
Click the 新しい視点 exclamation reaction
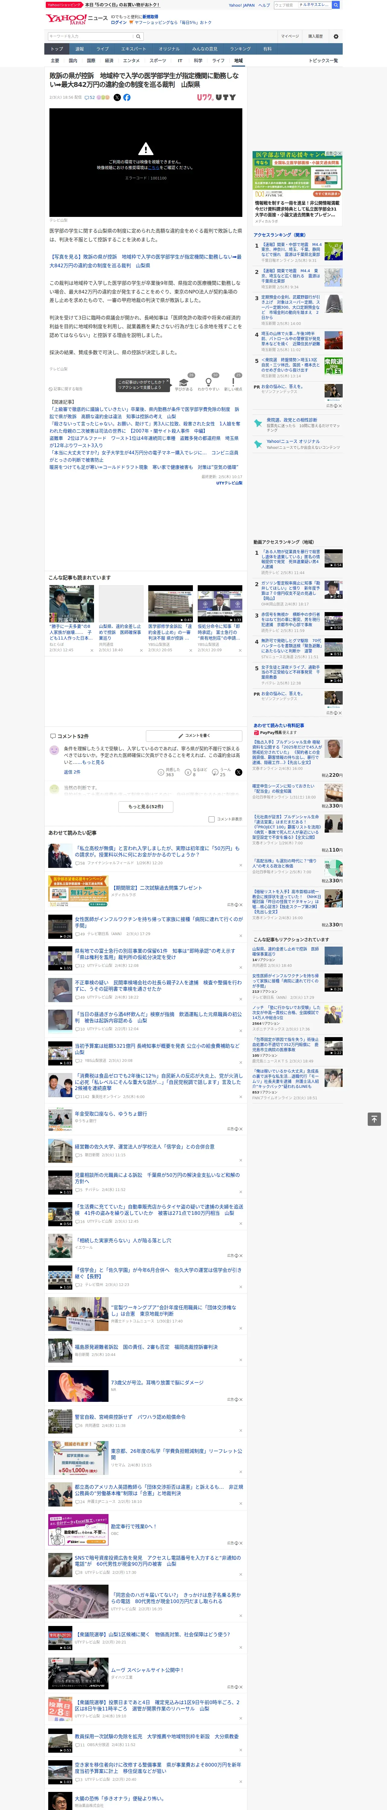233,382
